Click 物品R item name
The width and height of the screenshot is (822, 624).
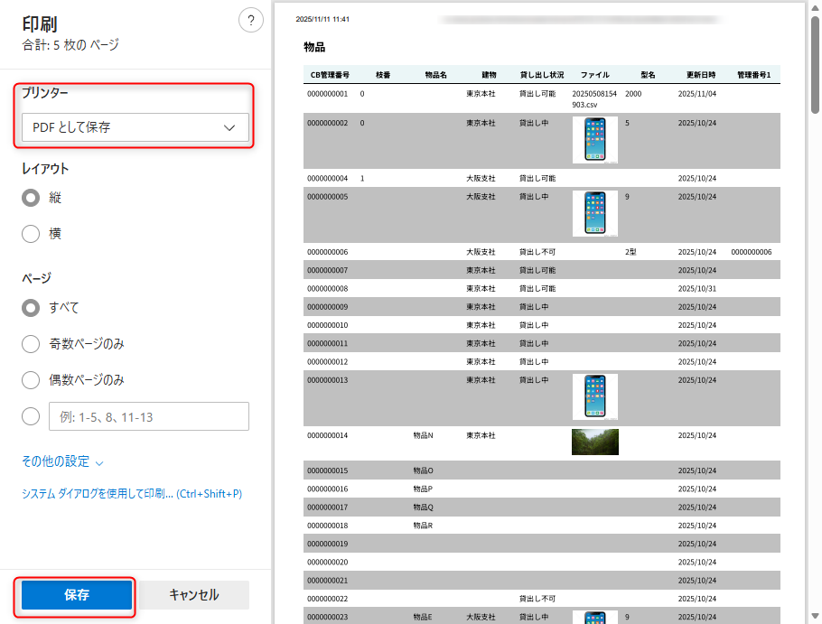click(423, 526)
